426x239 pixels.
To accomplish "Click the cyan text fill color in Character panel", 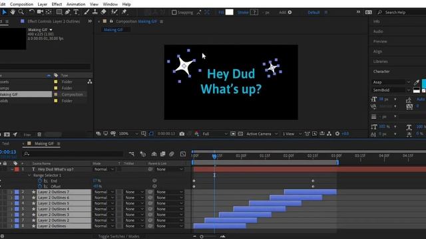I will pyautogui.click(x=424, y=84).
